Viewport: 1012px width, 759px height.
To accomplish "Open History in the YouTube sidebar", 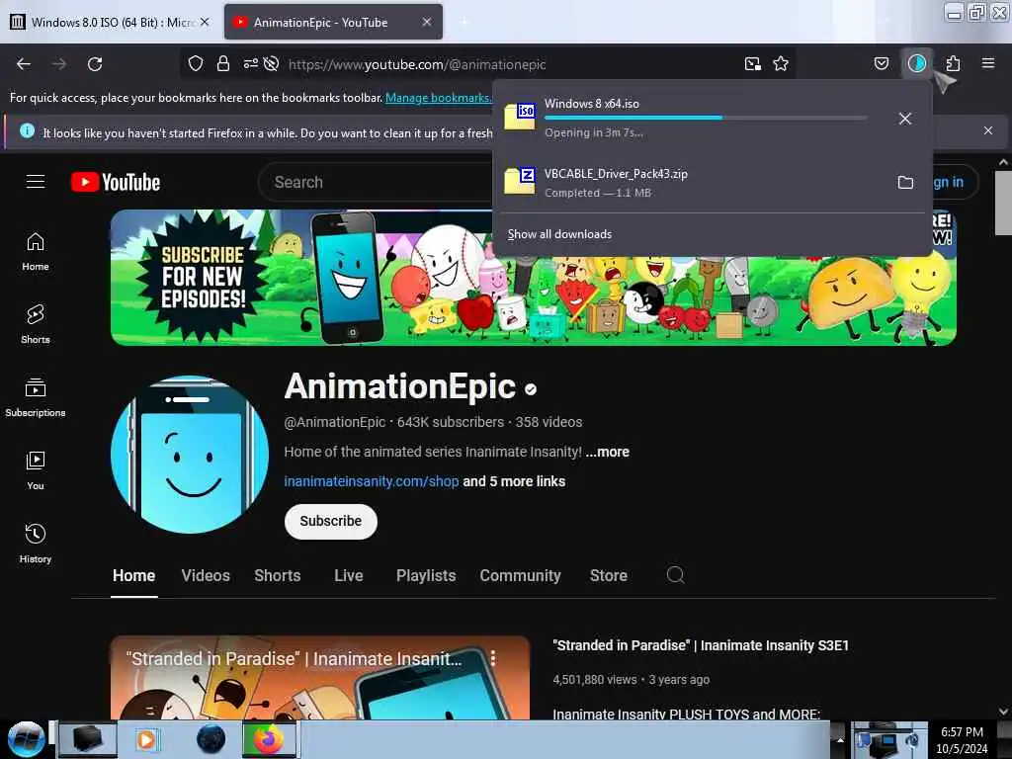I will click(x=36, y=545).
